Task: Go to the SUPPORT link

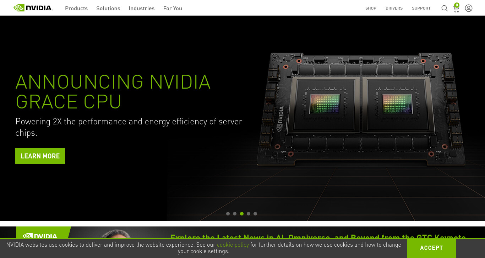Action: click(x=421, y=8)
